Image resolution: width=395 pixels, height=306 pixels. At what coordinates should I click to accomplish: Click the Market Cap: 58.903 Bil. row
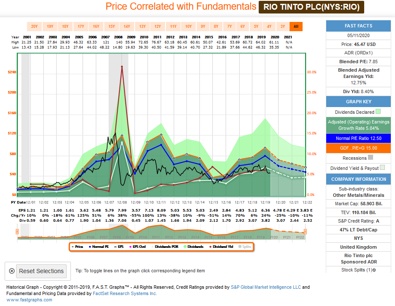(x=358, y=204)
